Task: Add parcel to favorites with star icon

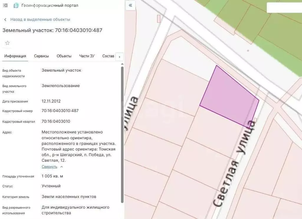Action: (7, 43)
